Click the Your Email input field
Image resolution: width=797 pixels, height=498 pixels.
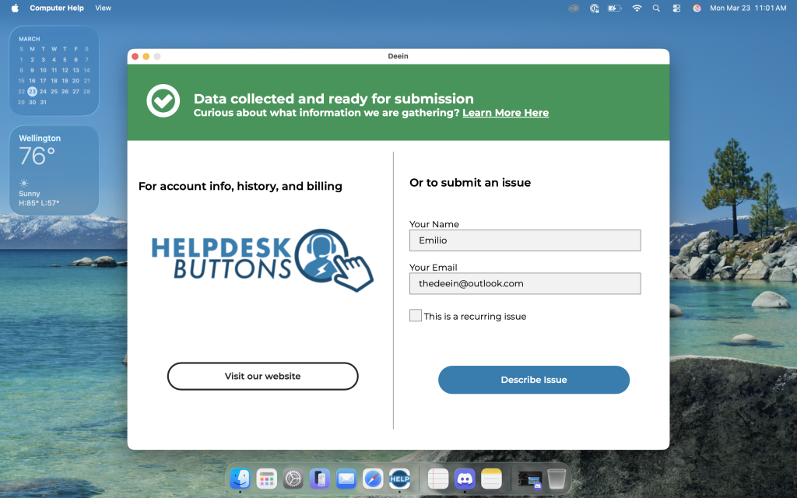(x=525, y=283)
